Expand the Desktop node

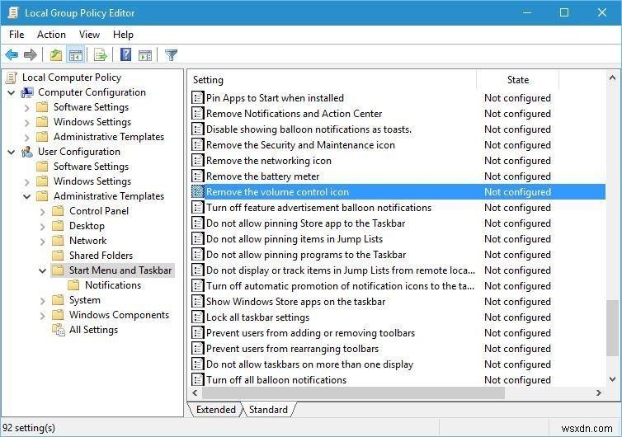pos(42,227)
